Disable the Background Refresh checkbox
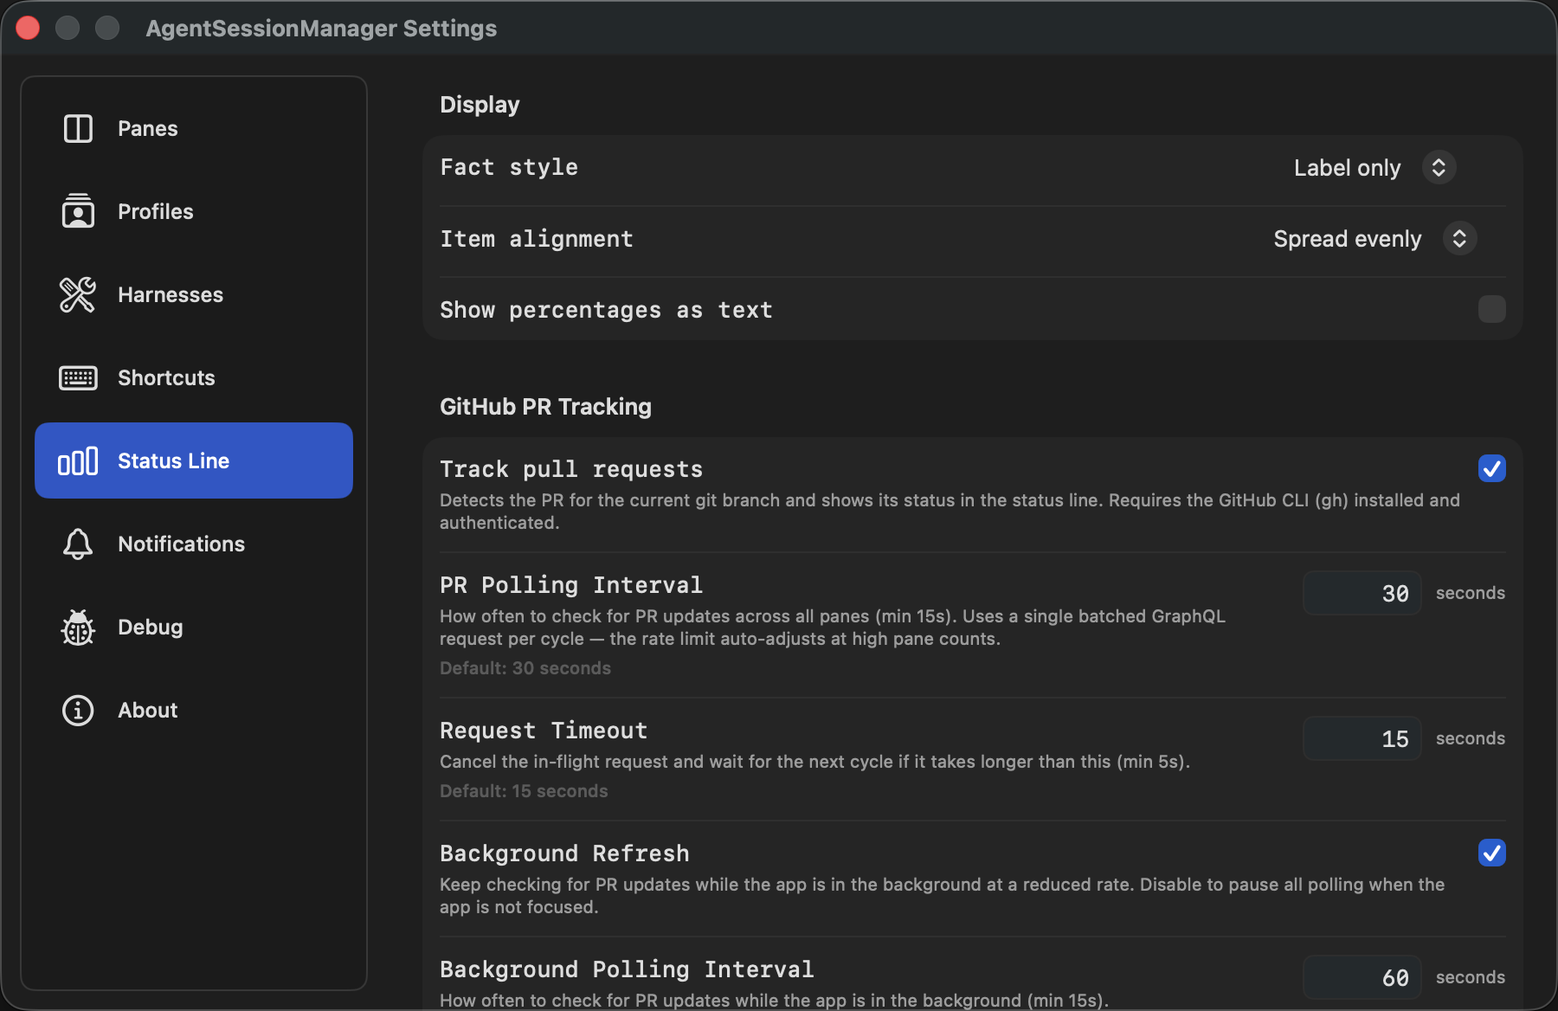Viewport: 1558px width, 1011px height. tap(1491, 853)
